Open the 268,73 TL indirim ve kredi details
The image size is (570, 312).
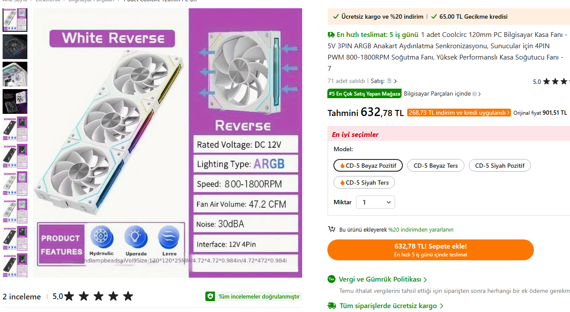[x=459, y=113]
